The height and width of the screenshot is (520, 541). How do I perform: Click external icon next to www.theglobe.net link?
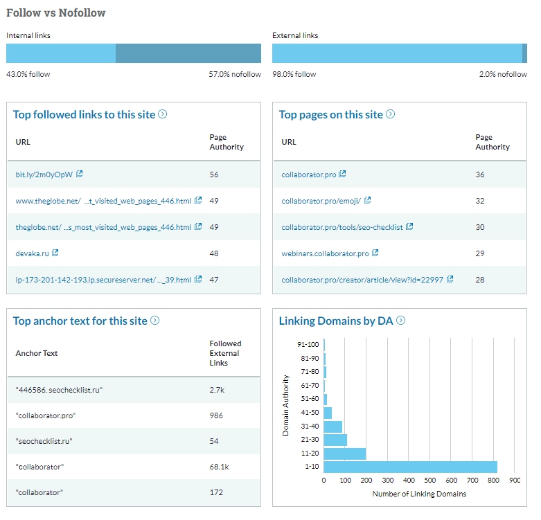click(x=198, y=201)
